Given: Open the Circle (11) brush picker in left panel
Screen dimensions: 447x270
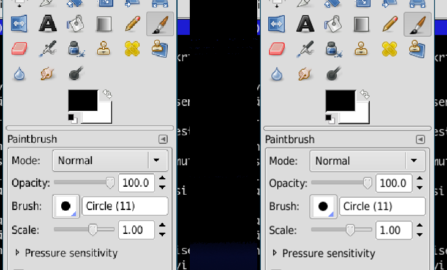Looking at the screenshot, I should (66, 206).
